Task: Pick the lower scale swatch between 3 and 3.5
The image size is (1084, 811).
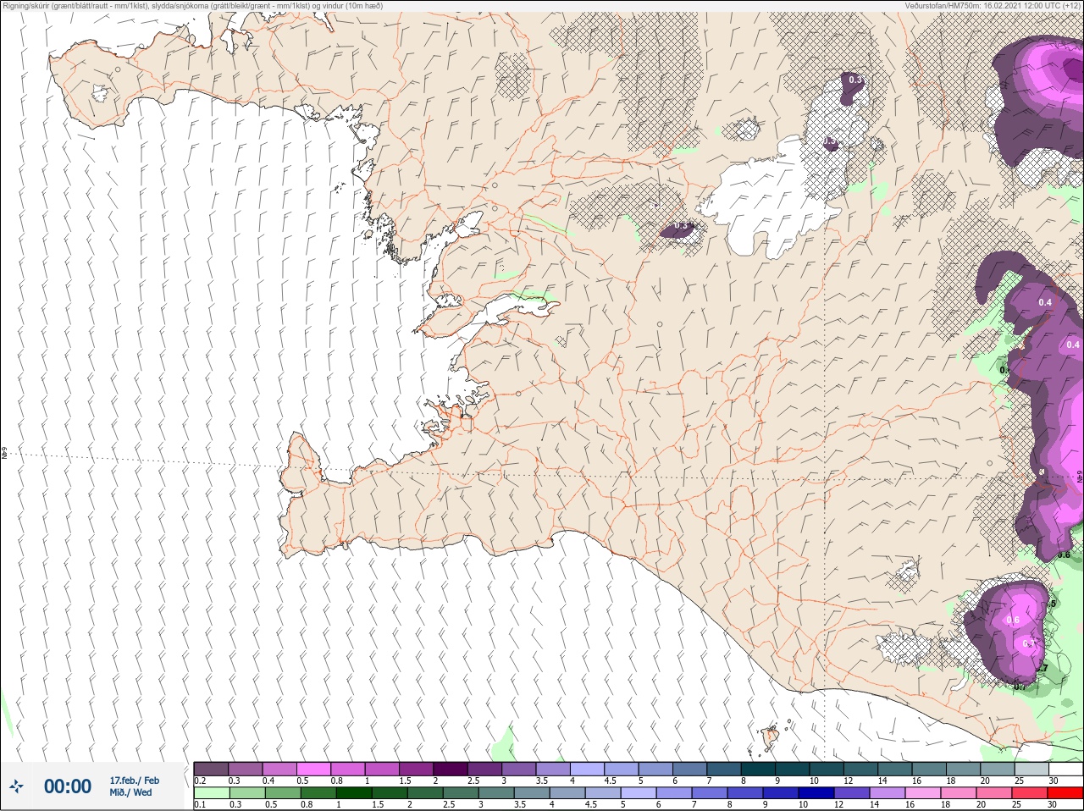Action: pos(496,793)
